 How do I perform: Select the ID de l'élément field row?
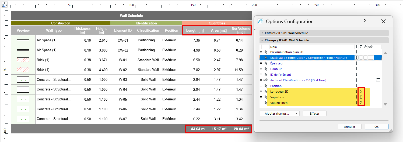[x=281, y=75]
